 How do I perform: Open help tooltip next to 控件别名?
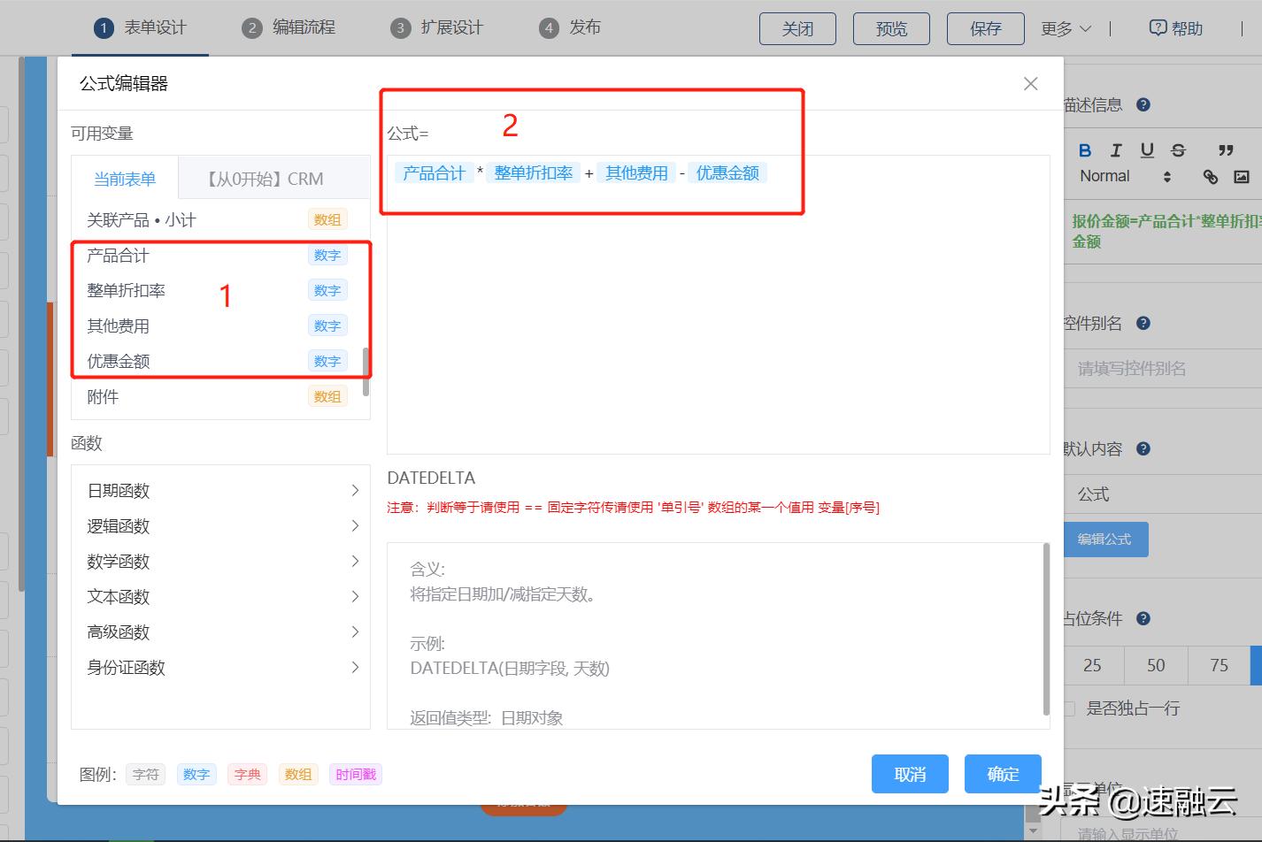[x=1143, y=323]
